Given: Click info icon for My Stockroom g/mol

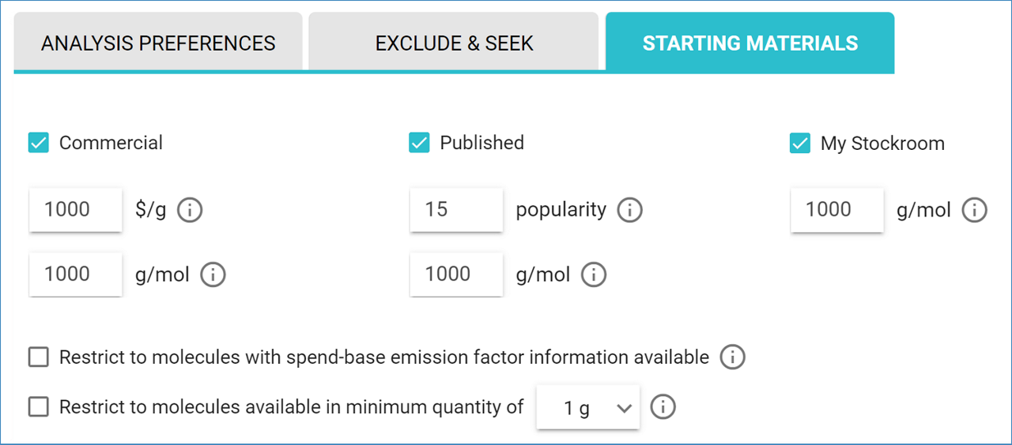Looking at the screenshot, I should (974, 211).
